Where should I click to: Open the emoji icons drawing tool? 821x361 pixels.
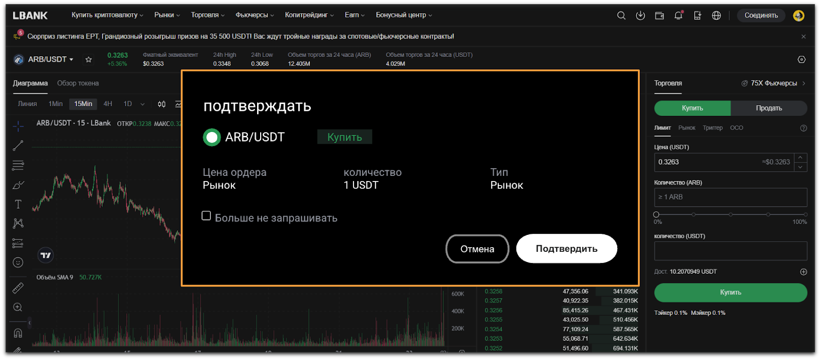point(18,263)
